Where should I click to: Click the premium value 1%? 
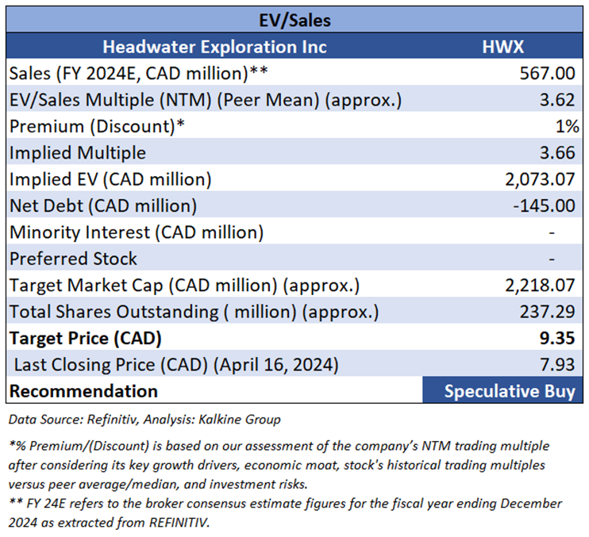(x=568, y=126)
